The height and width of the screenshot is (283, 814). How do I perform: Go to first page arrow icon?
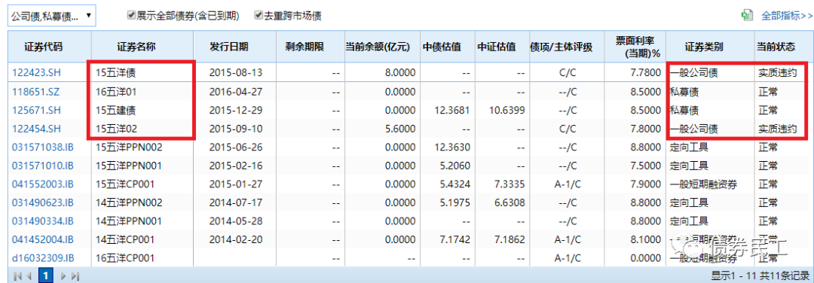coord(17,276)
